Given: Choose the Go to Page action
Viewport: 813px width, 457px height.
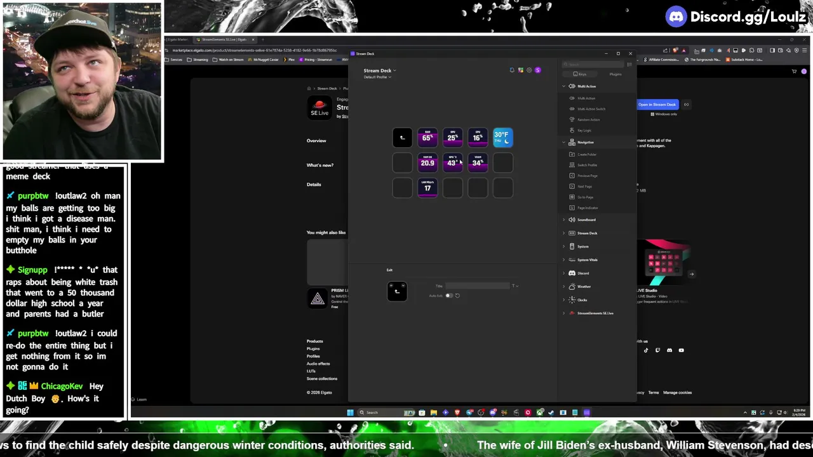Looking at the screenshot, I should pos(582,197).
